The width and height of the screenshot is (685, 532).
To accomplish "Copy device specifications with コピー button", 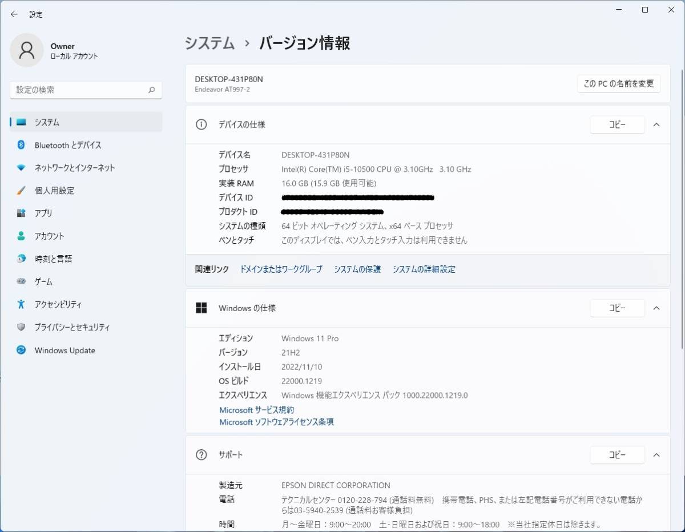I will [617, 124].
